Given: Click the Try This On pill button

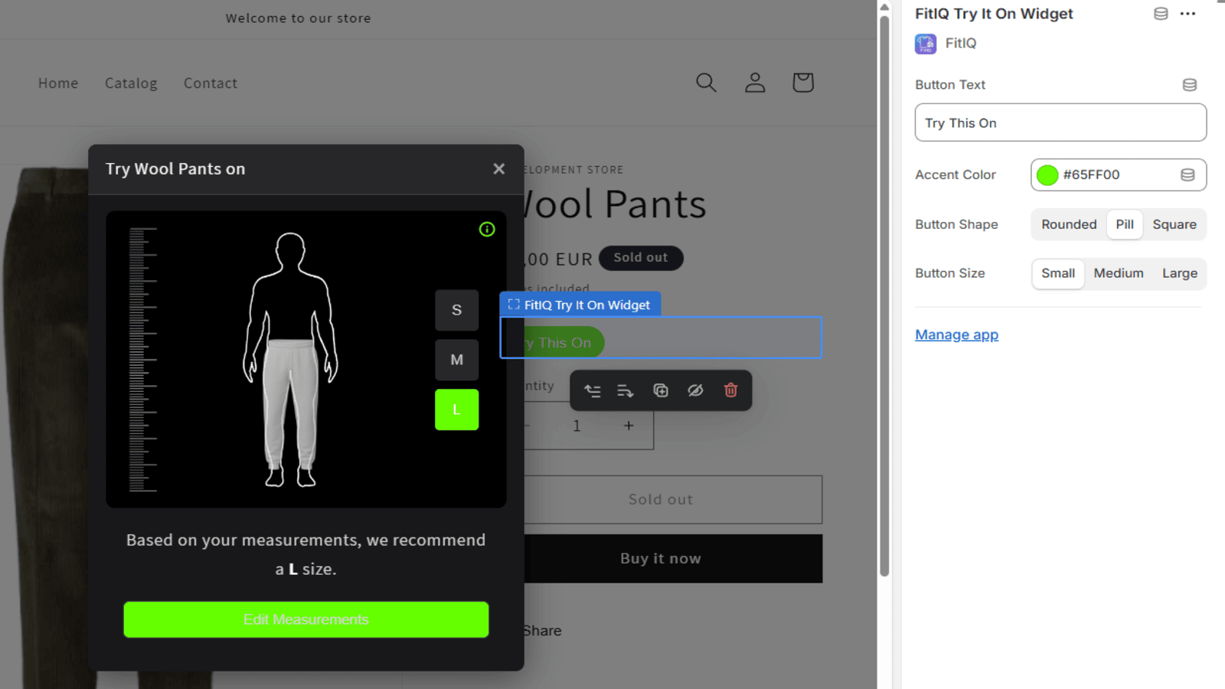Looking at the screenshot, I should (x=563, y=342).
